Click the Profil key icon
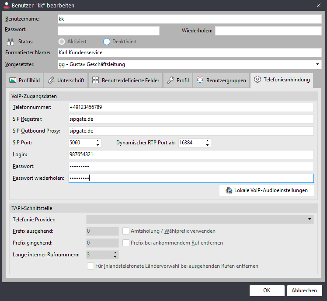Viewport: 327px width, 301px height. 170,80
